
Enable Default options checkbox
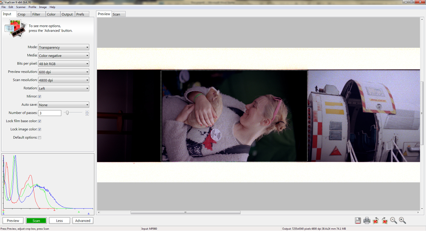pos(40,138)
